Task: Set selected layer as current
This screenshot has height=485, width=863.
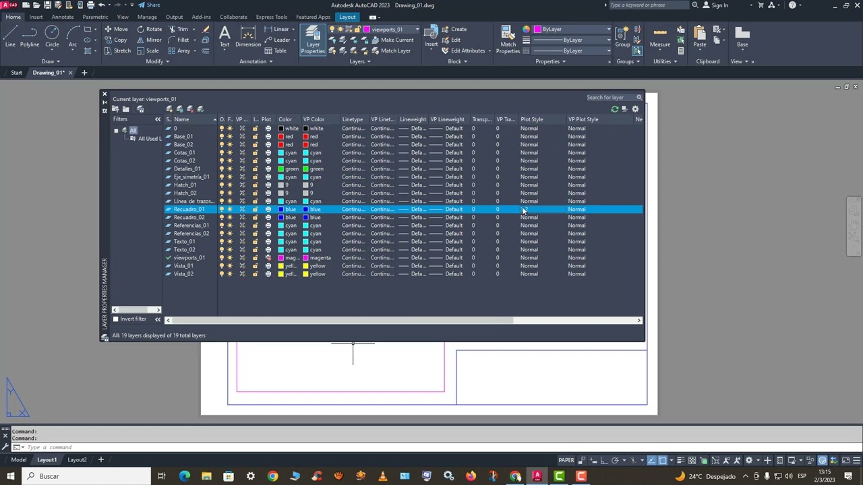Action: (x=200, y=109)
